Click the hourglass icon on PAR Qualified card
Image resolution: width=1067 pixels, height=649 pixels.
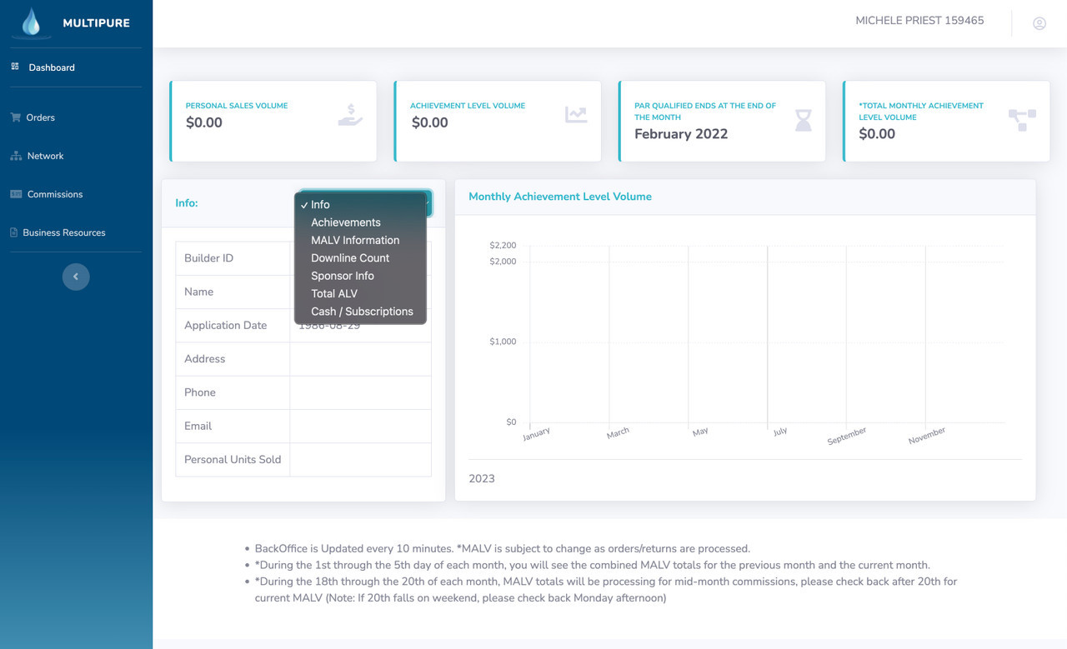pyautogui.click(x=803, y=121)
